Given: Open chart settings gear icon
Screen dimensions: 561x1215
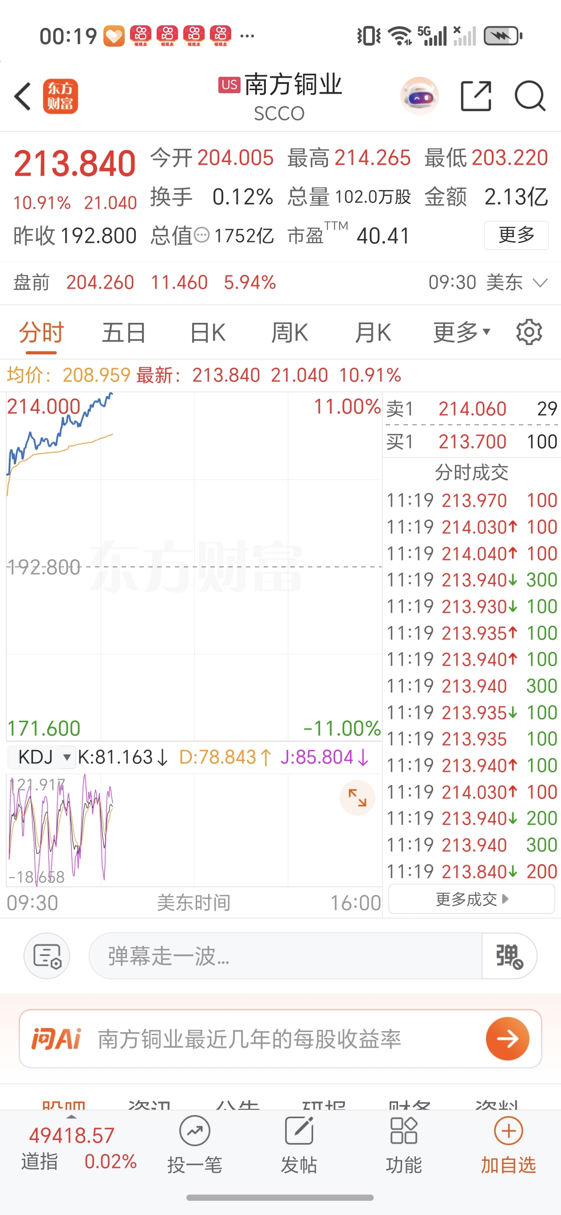Looking at the screenshot, I should point(529,333).
